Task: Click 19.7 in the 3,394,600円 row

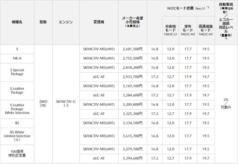Action: coord(206,158)
